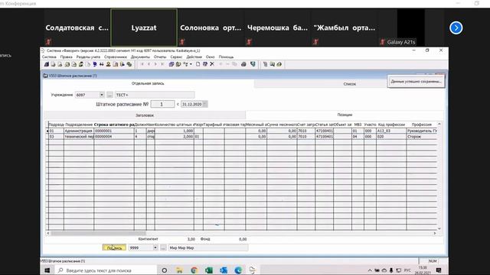Open Сервис menu
This screenshot has width=490, height=275.
(x=176, y=57)
